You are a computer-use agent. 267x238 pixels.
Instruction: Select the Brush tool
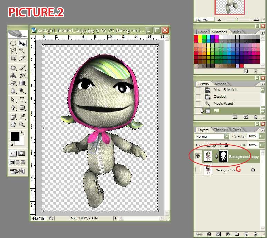22,68
